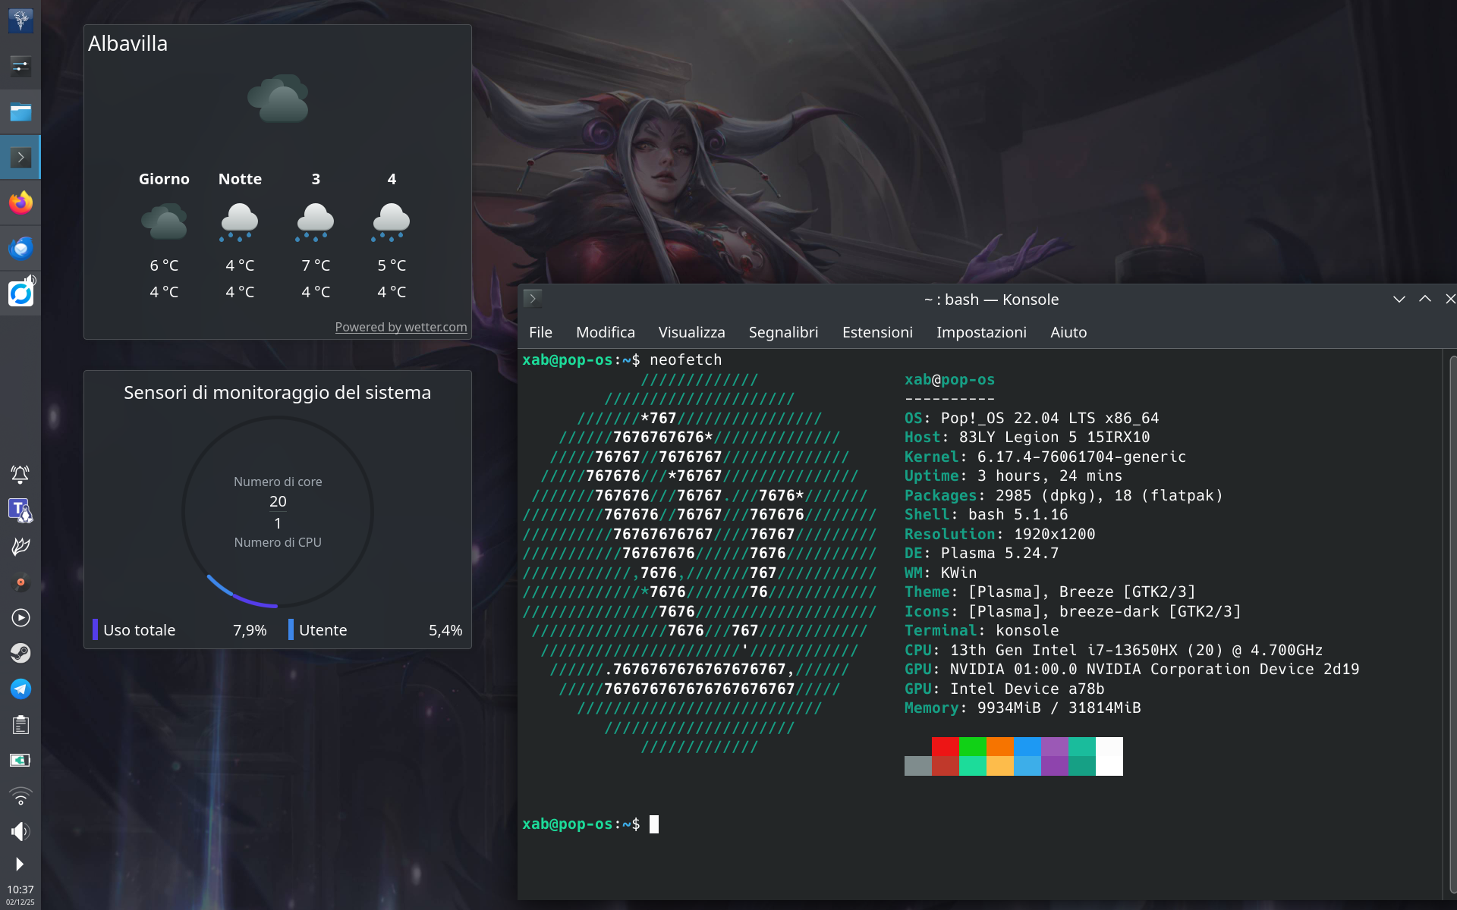Expand hidden system tray icons arrow

click(x=20, y=864)
